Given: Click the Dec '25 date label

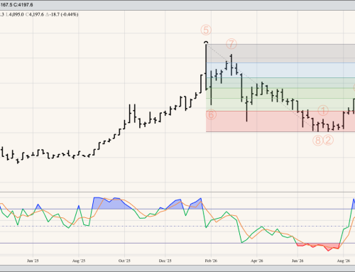Looking at the screenshot, I should pyautogui.click(x=165, y=261).
